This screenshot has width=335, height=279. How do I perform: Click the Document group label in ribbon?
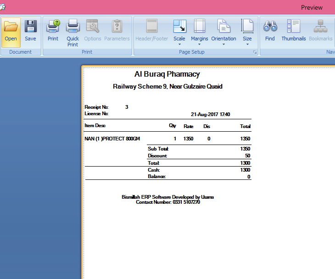pyautogui.click(x=21, y=52)
